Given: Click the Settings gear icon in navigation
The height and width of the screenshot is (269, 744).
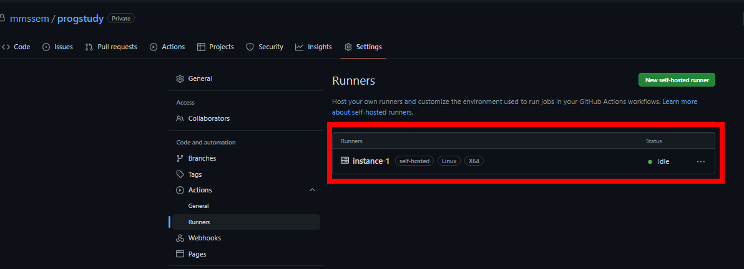Looking at the screenshot, I should pos(348,47).
